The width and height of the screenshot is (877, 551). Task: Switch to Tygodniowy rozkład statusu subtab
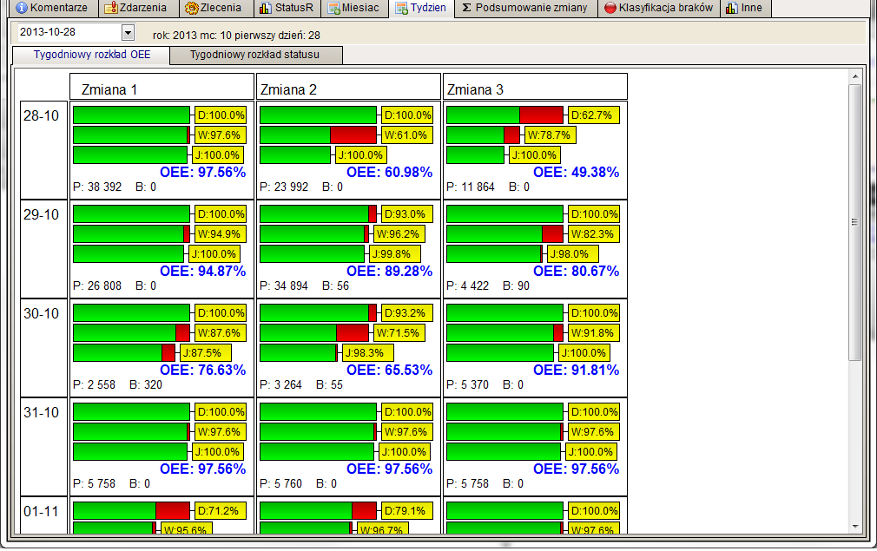click(255, 55)
